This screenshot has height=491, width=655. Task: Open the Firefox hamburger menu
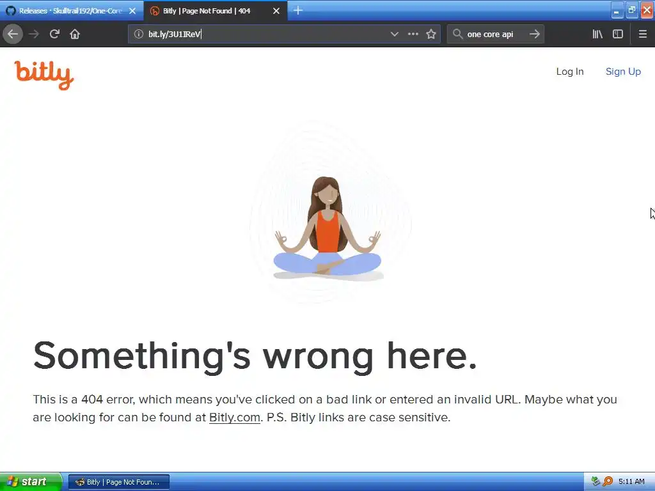click(642, 35)
